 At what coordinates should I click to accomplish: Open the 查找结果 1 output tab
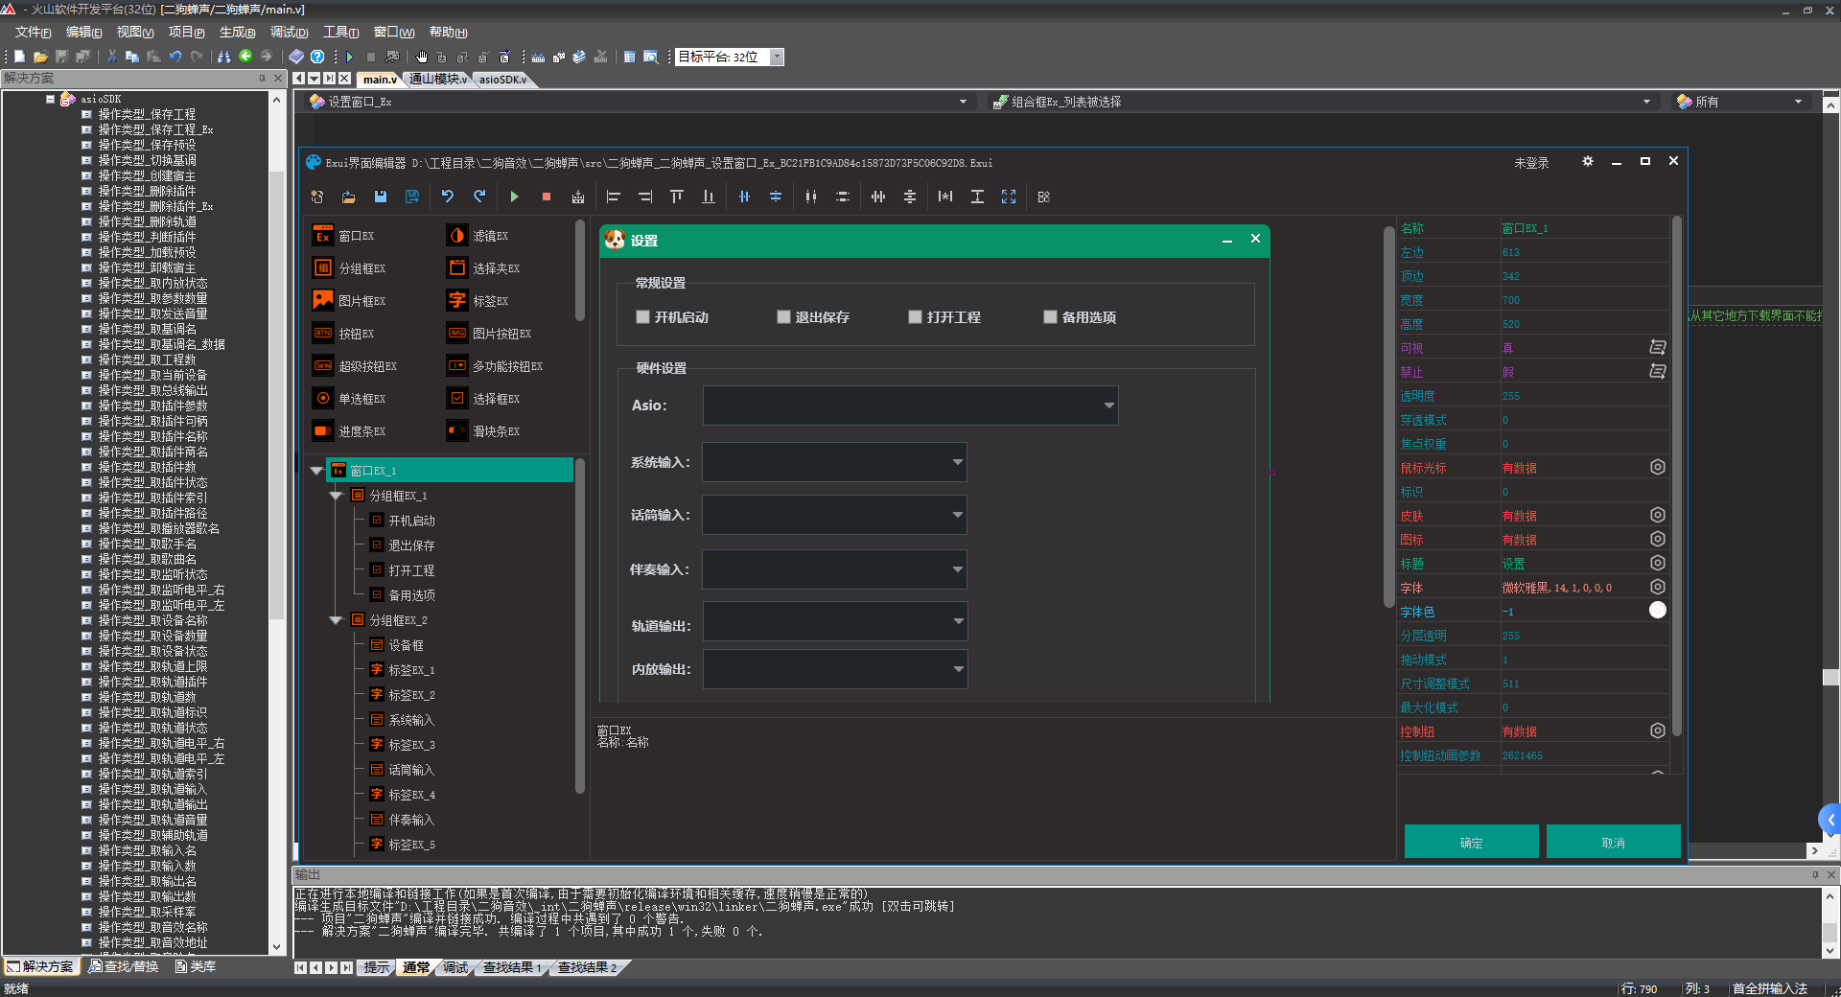pos(512,967)
